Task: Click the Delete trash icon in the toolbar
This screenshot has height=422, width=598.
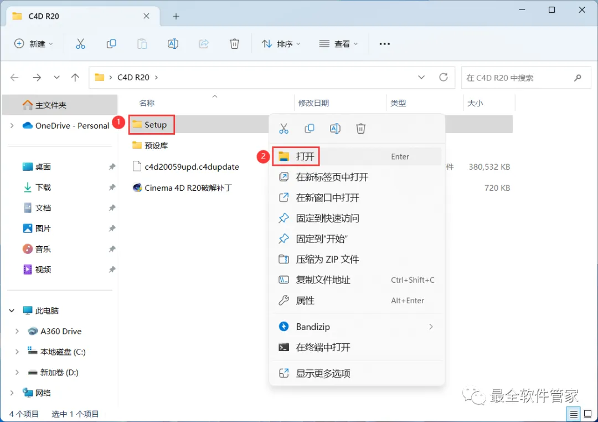Action: pyautogui.click(x=234, y=44)
